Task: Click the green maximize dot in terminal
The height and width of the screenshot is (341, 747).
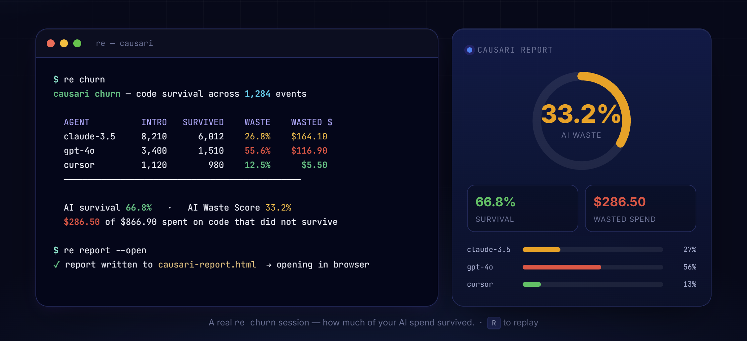Action: (77, 43)
